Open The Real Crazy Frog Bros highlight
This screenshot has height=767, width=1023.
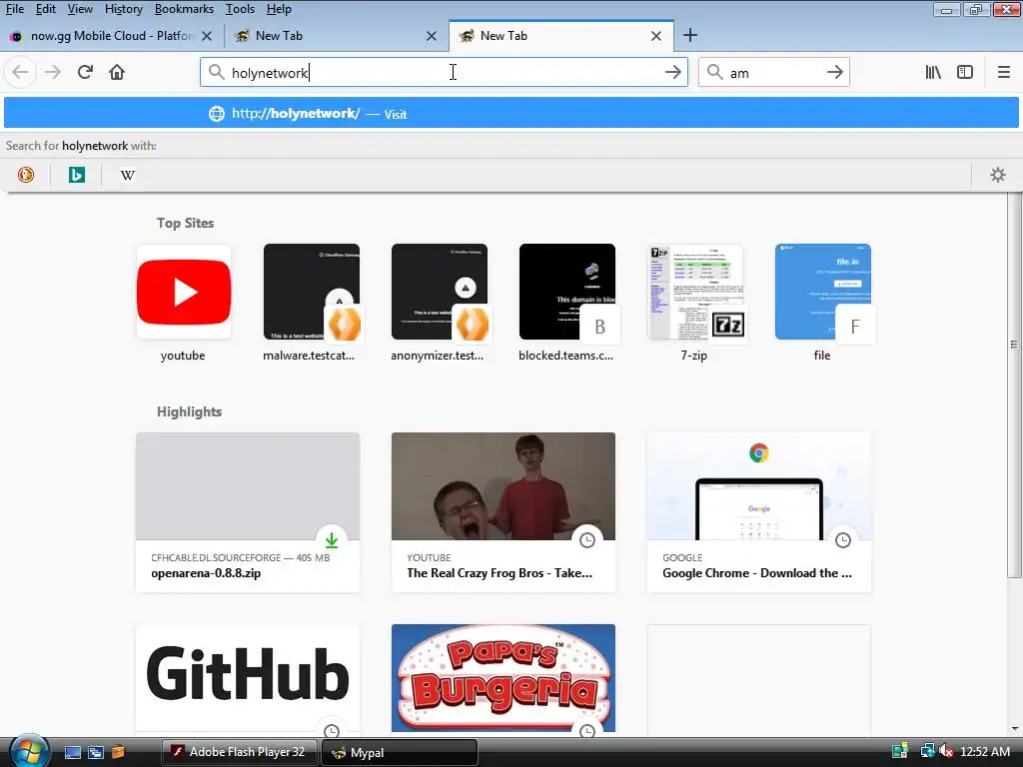504,512
